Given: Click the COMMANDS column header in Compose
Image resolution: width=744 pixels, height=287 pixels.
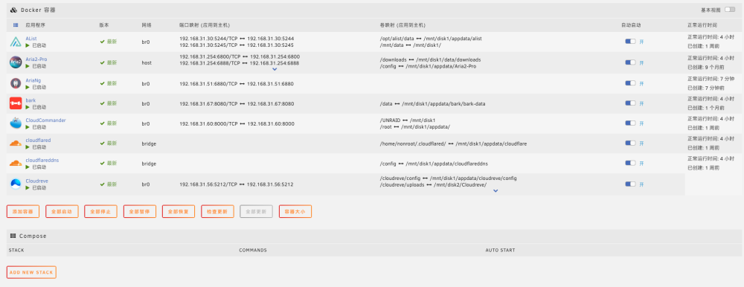Looking at the screenshot, I should coord(253,250).
